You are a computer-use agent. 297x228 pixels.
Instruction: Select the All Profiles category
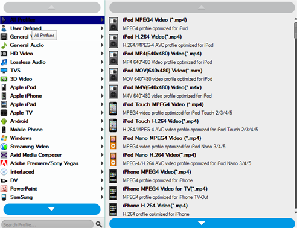[53, 20]
